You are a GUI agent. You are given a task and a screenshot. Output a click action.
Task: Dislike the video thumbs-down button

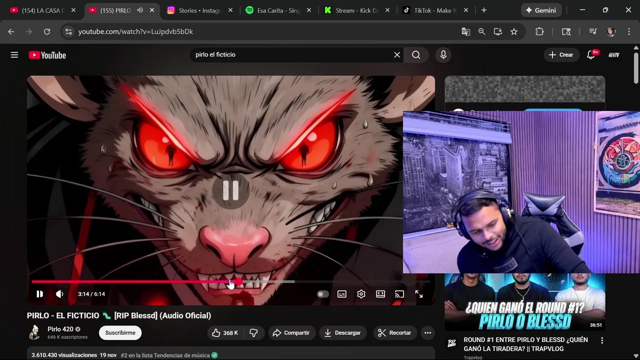253,333
